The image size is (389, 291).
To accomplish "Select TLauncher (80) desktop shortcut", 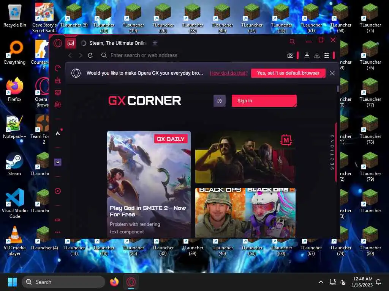I will coord(370,241).
